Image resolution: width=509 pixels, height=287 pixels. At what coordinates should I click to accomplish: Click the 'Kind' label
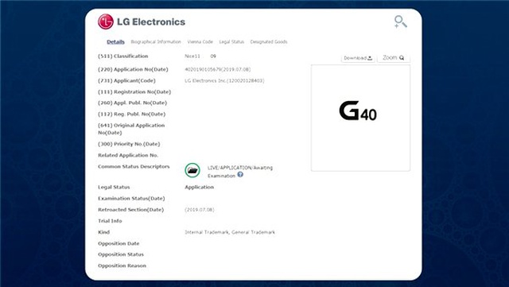point(104,232)
